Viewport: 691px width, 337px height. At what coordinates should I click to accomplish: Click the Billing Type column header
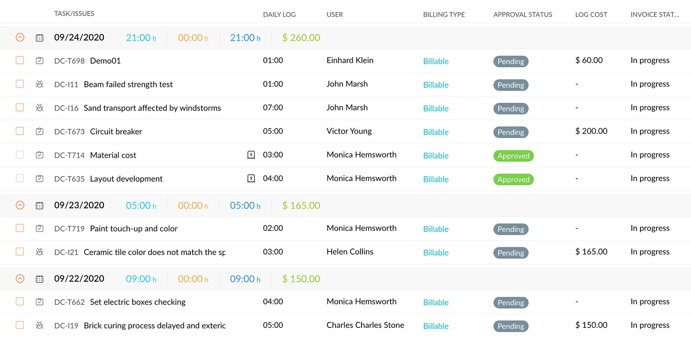tap(444, 15)
